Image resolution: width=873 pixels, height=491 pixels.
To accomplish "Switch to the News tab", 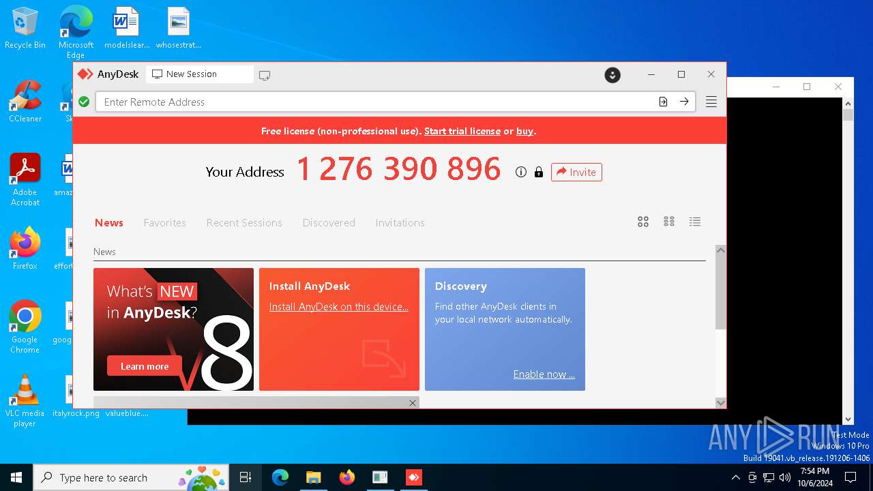I will [109, 223].
